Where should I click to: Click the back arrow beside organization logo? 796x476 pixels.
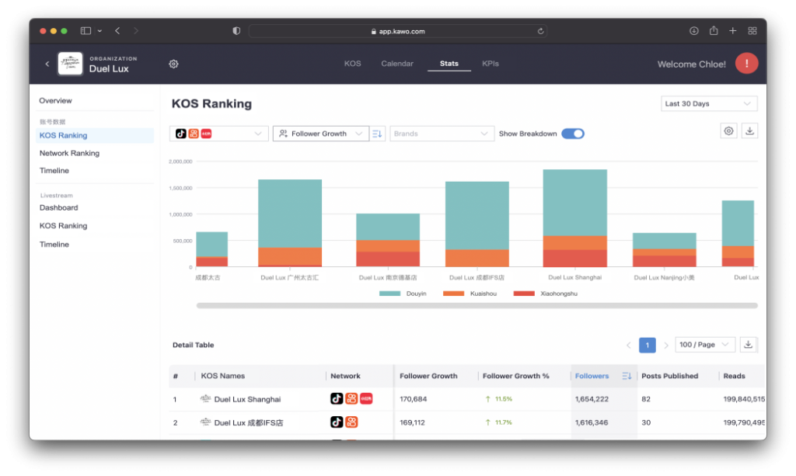coord(47,64)
